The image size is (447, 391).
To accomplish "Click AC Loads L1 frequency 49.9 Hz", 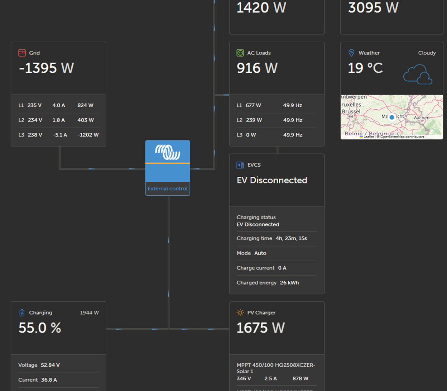I will [293, 105].
